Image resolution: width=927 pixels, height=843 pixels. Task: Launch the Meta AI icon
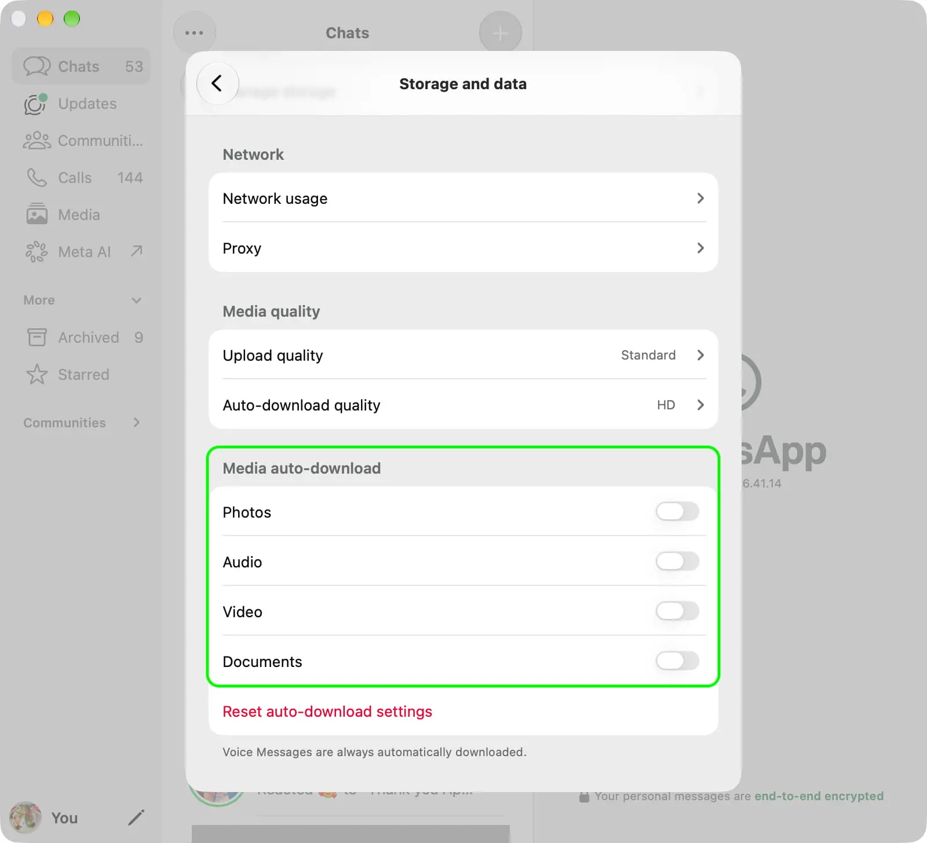(x=37, y=252)
